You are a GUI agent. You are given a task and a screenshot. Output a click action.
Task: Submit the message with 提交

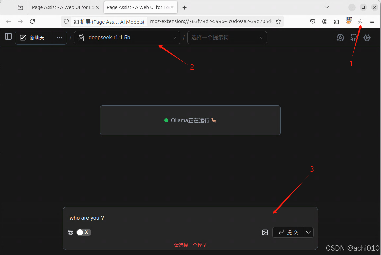[288, 232]
